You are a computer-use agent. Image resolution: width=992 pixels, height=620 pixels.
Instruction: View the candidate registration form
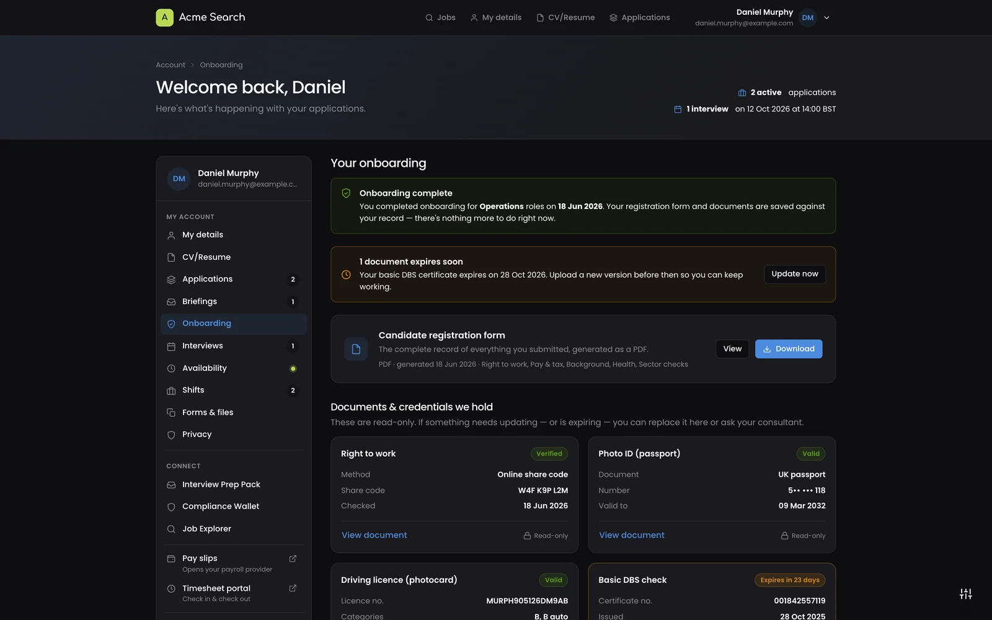pyautogui.click(x=732, y=349)
